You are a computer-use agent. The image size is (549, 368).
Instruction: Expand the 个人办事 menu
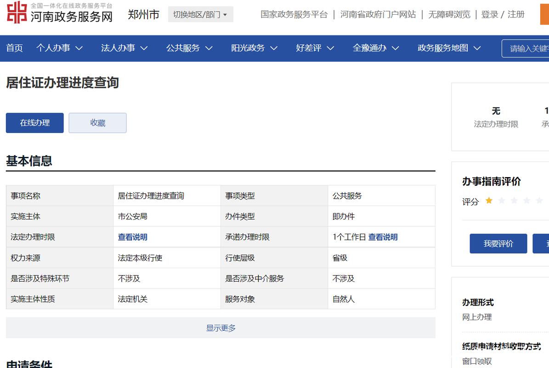pos(59,48)
